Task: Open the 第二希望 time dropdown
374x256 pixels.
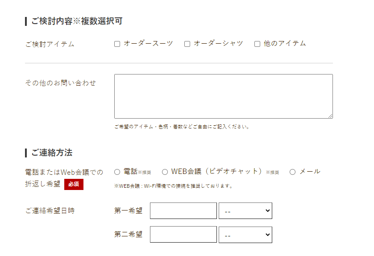Action: coord(245,234)
